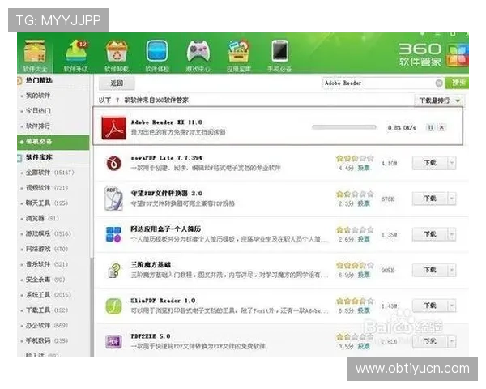This screenshot has height=389, width=486.
Task: Select 办公软件 category in sidebar
Action: tap(47, 326)
